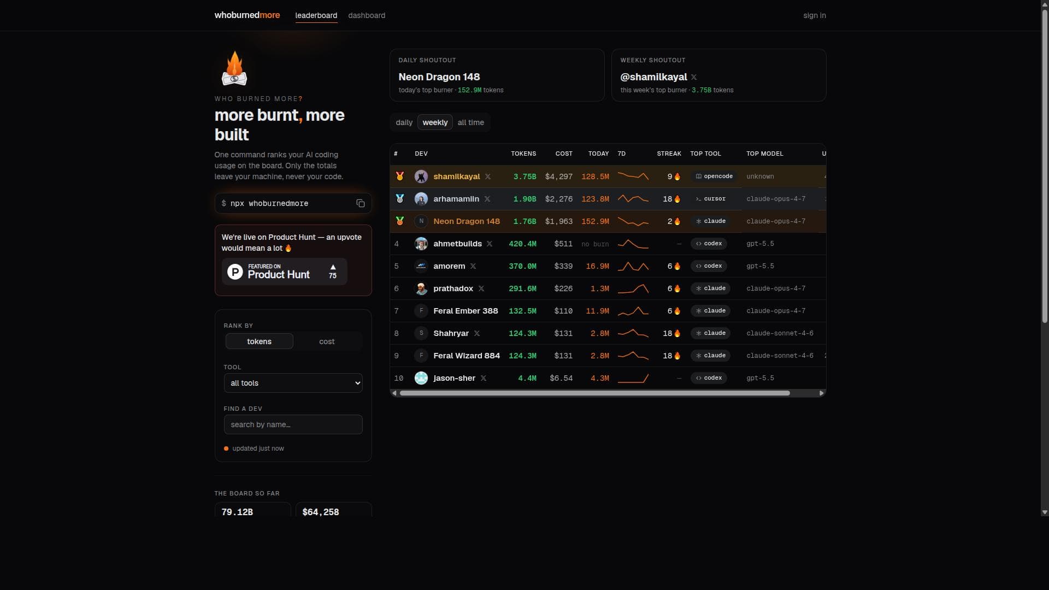Click the TOP TOOL column header
Screen dimensions: 1049x590
(705, 154)
